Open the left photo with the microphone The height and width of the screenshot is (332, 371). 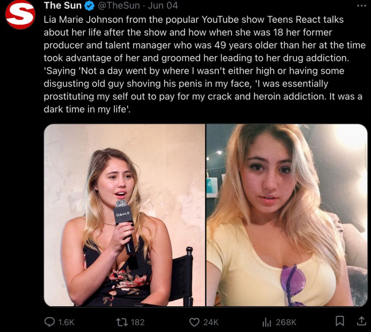pyautogui.click(x=125, y=215)
